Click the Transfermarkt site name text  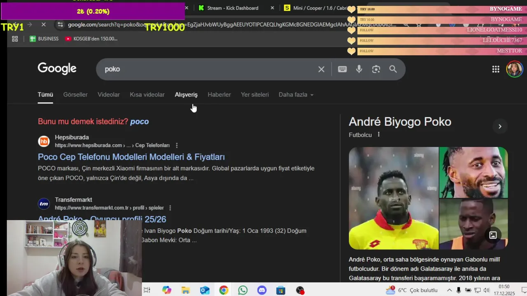(x=73, y=200)
